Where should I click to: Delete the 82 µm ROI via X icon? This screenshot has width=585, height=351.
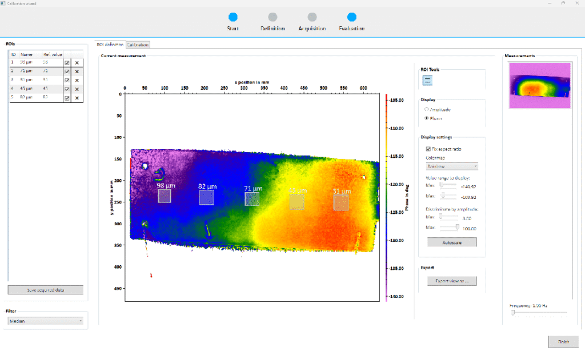pyautogui.click(x=77, y=98)
